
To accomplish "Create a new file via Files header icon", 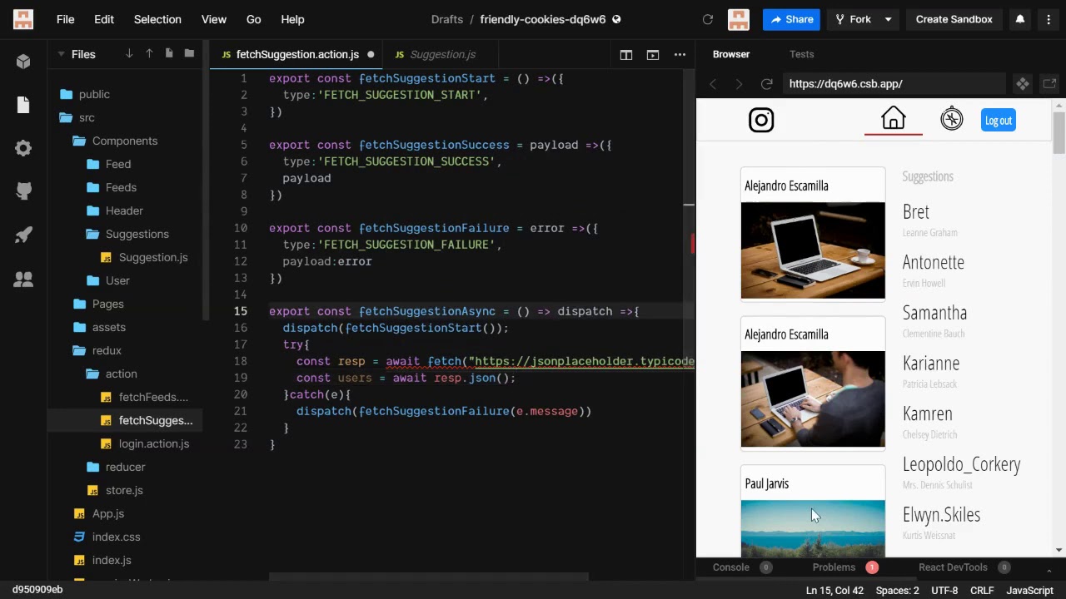I will coord(169,54).
